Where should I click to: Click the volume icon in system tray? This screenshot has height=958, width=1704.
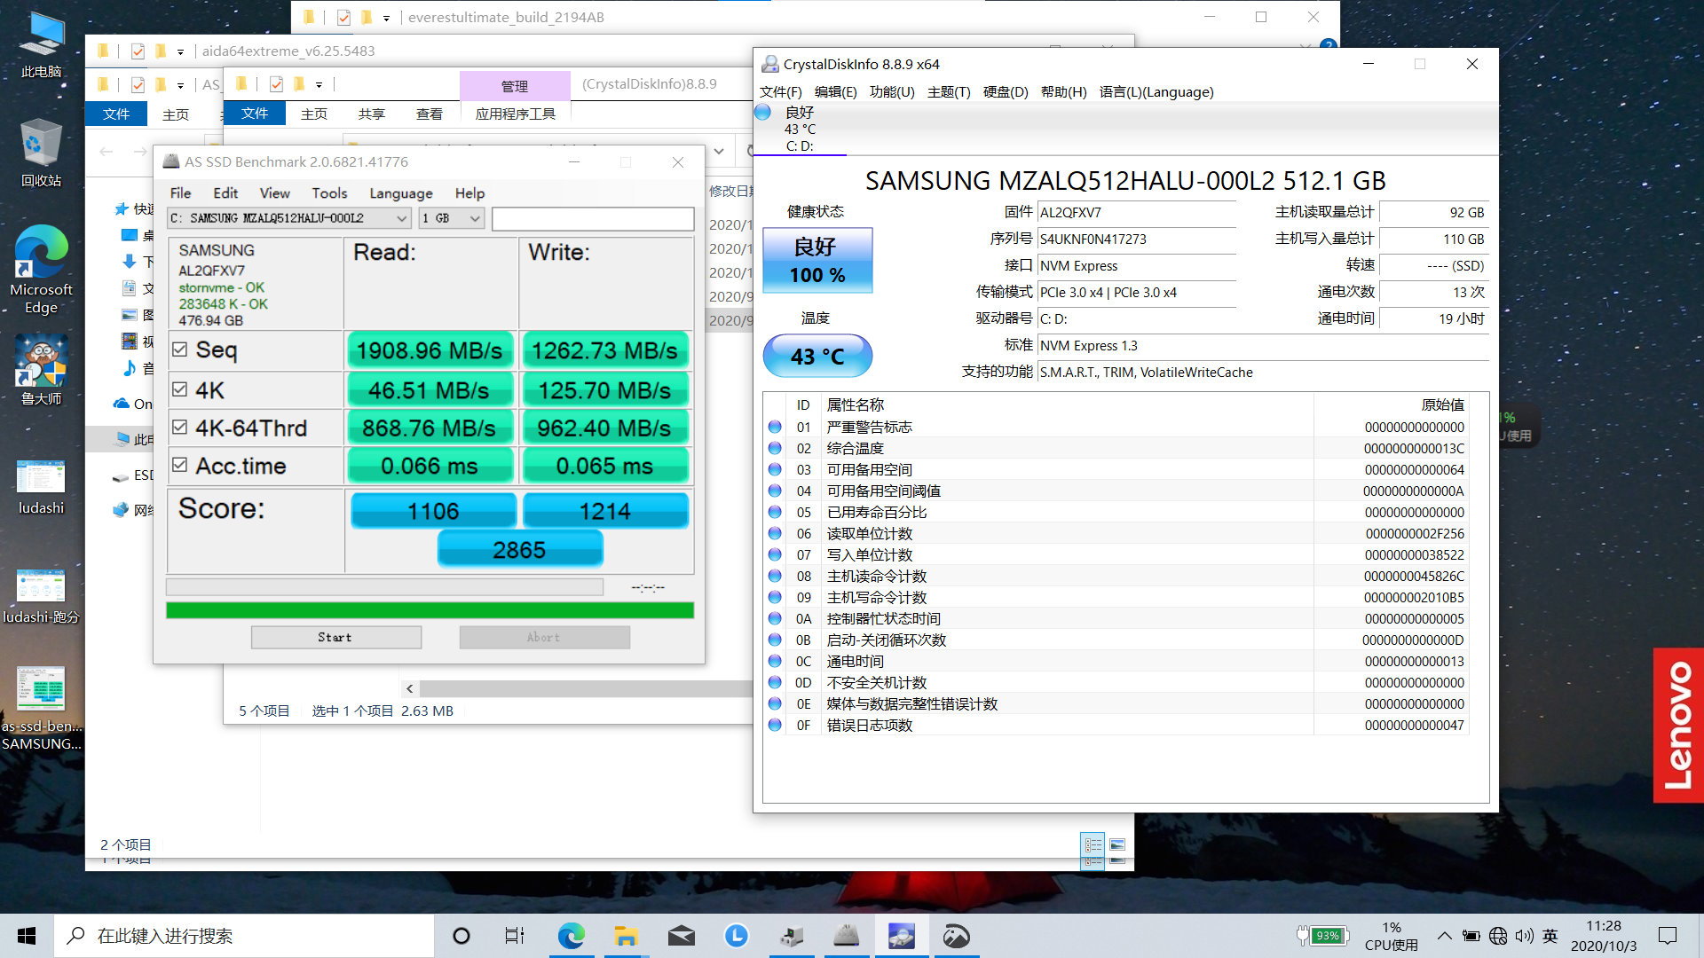[1524, 936]
